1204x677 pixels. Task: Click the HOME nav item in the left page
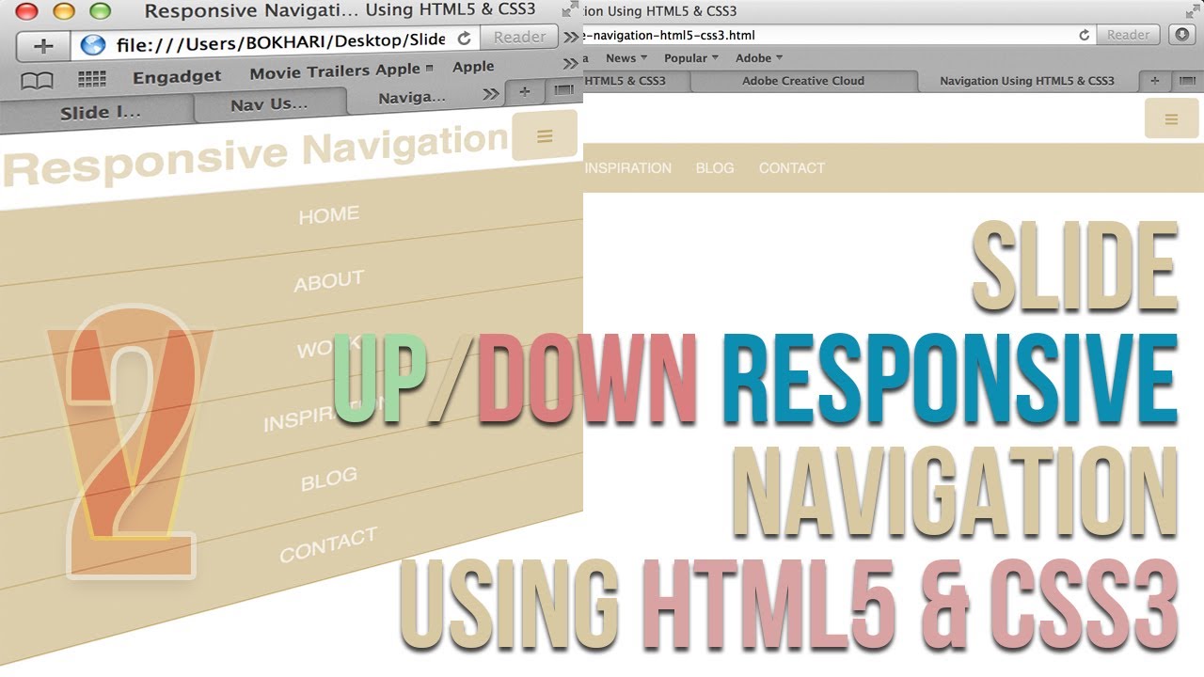click(329, 215)
